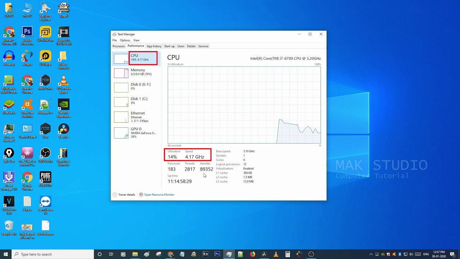
Task: Select GPU 0 NVIDIA GeForce resource
Action: click(x=136, y=133)
